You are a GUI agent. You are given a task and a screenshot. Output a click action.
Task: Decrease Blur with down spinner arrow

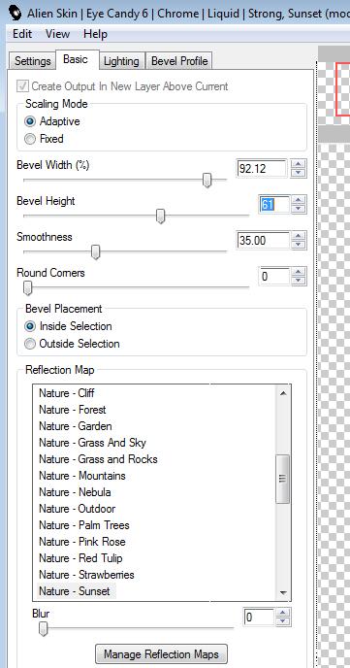point(283,620)
